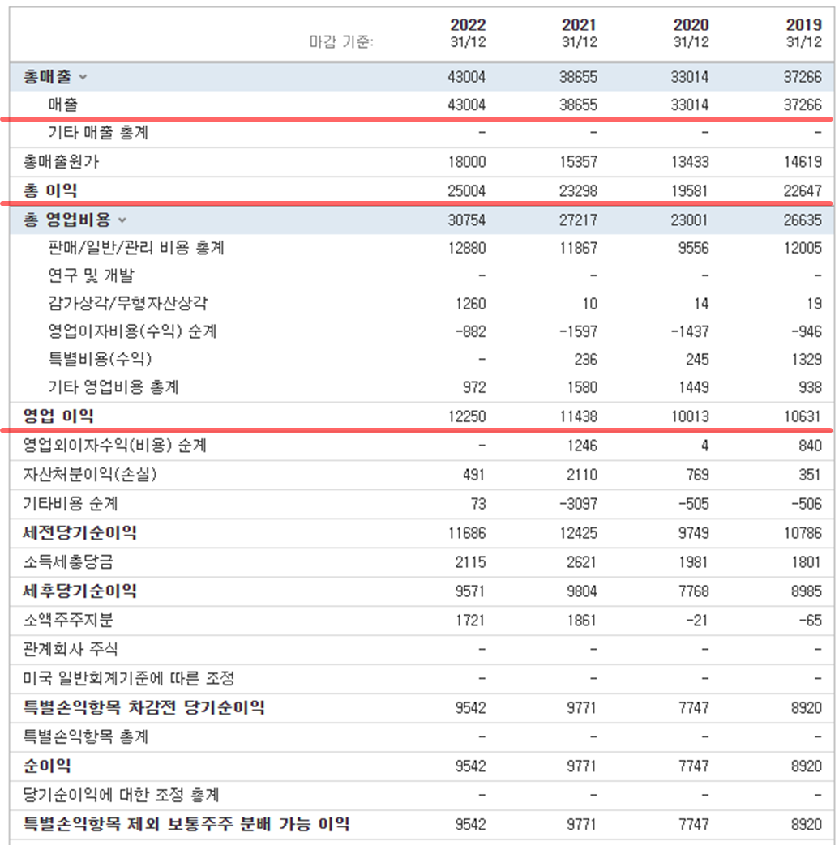This screenshot has width=839, height=845.
Task: Click 특별손익항목 차감전 당기순이익 label
Action: tap(144, 707)
